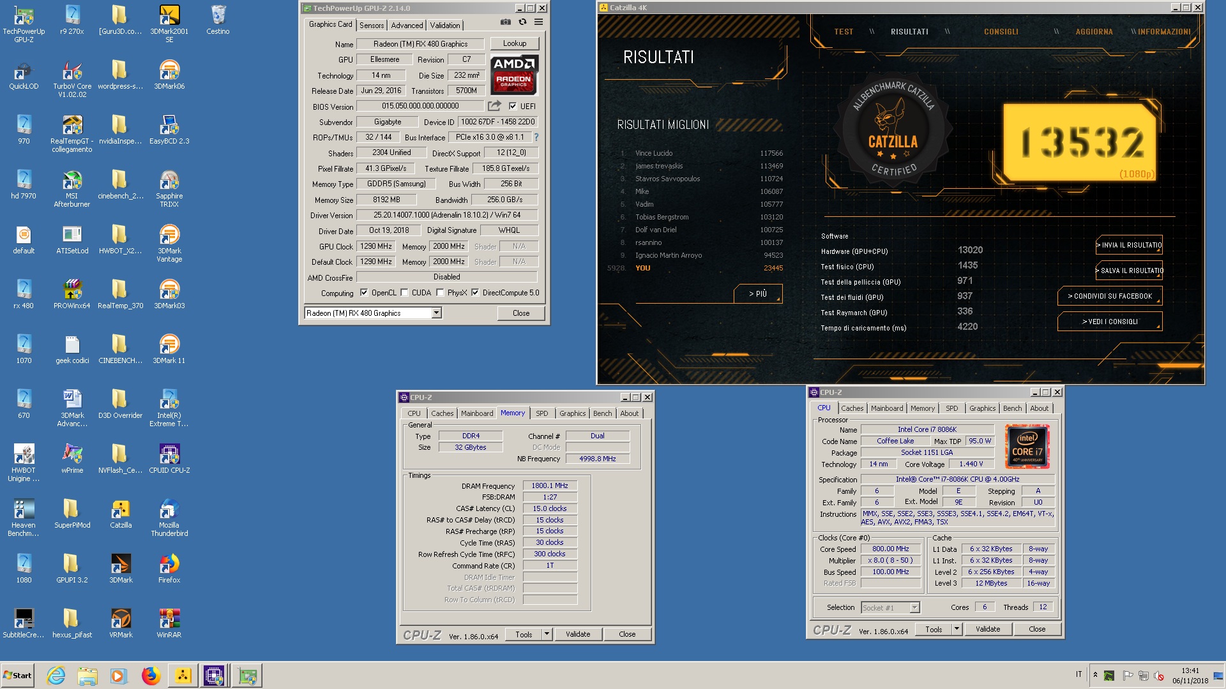Switch to the GPU-Z Sensors tab

click(372, 26)
